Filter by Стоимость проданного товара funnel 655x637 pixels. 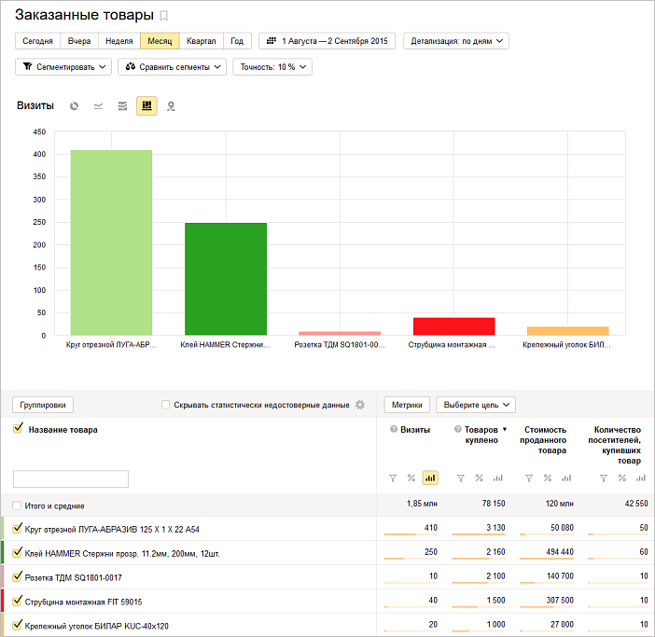(x=529, y=478)
